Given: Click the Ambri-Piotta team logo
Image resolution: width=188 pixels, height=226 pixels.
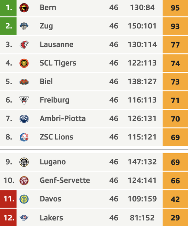Looking at the screenshot, I should pos(24,118).
